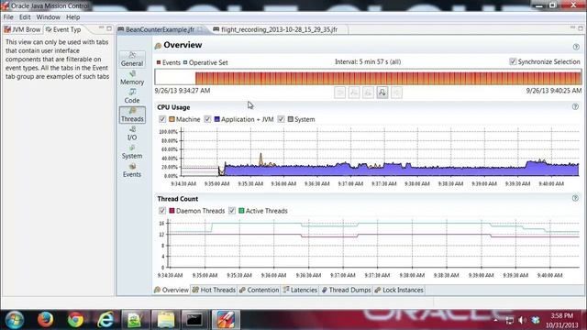Maximize the JVM Browser side panel
This screenshot has height=330, width=587.
coord(109,28)
